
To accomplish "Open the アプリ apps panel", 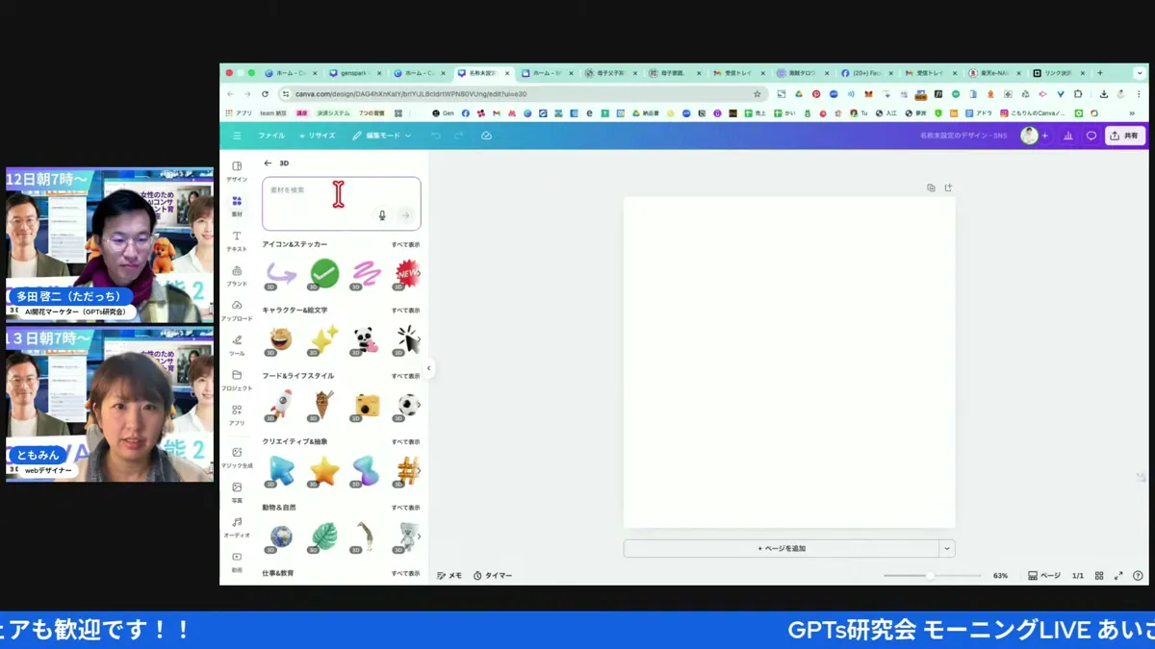I will pos(237,414).
